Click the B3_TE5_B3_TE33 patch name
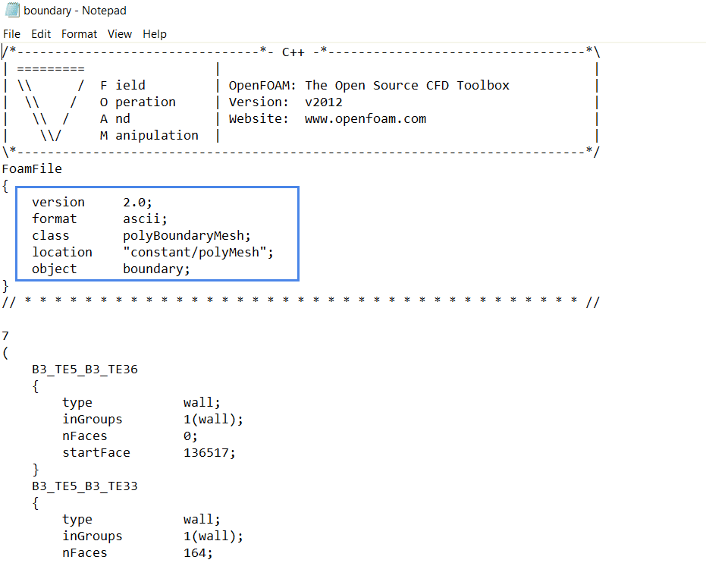706x563 pixels. point(84,486)
